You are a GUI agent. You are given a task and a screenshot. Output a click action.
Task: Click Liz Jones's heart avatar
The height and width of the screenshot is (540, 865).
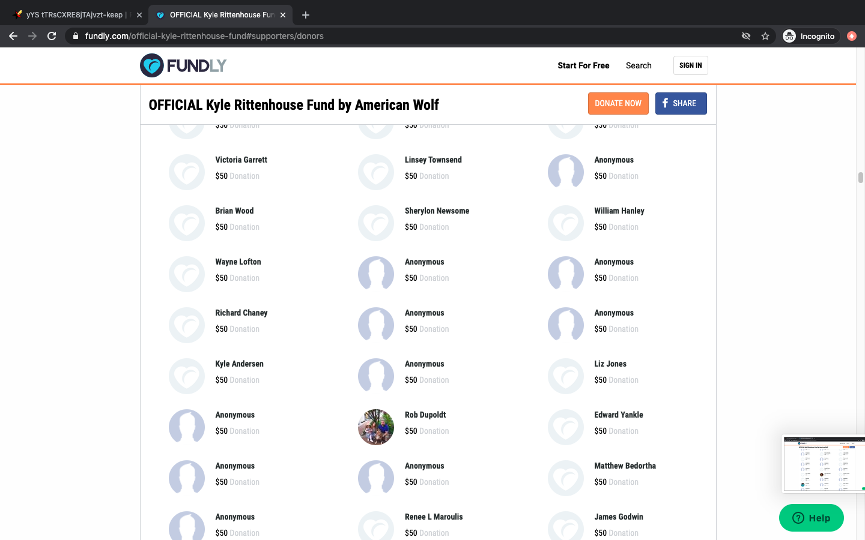click(566, 376)
